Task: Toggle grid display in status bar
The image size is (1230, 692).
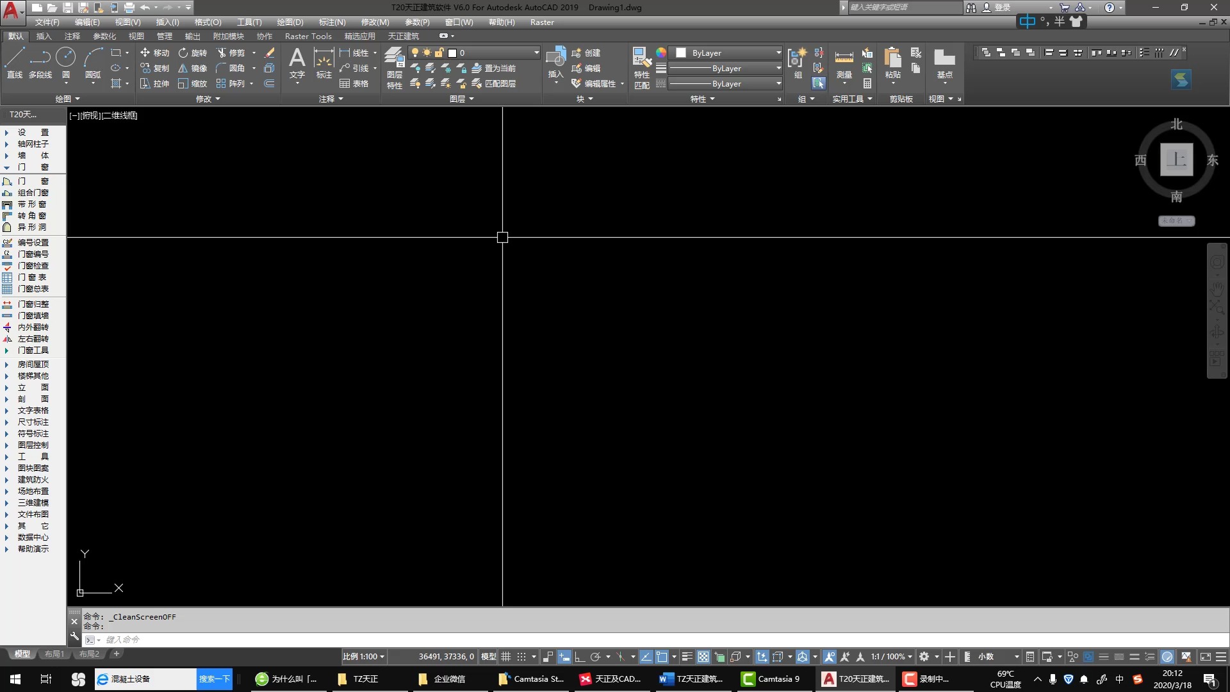Action: [x=506, y=657]
